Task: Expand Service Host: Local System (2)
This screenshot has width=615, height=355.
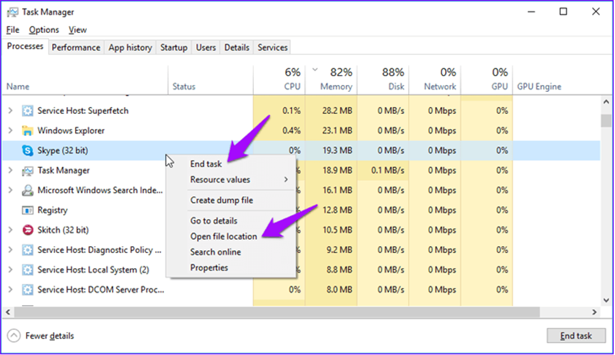Action: click(x=11, y=270)
